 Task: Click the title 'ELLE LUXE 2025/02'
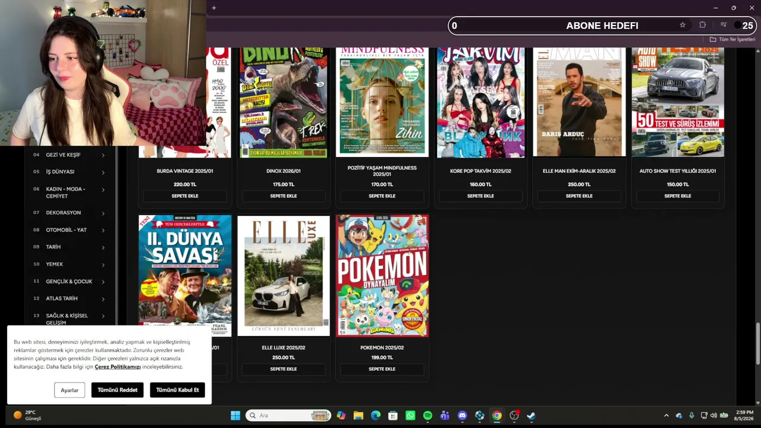[284, 348]
